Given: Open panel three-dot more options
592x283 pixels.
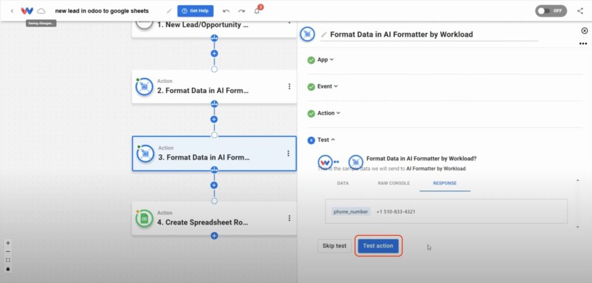Looking at the screenshot, I should [x=583, y=44].
